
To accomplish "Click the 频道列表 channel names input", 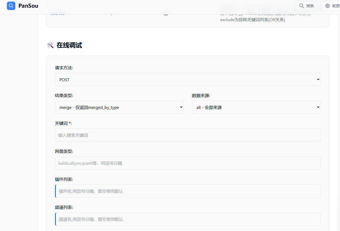I will [x=188, y=219].
